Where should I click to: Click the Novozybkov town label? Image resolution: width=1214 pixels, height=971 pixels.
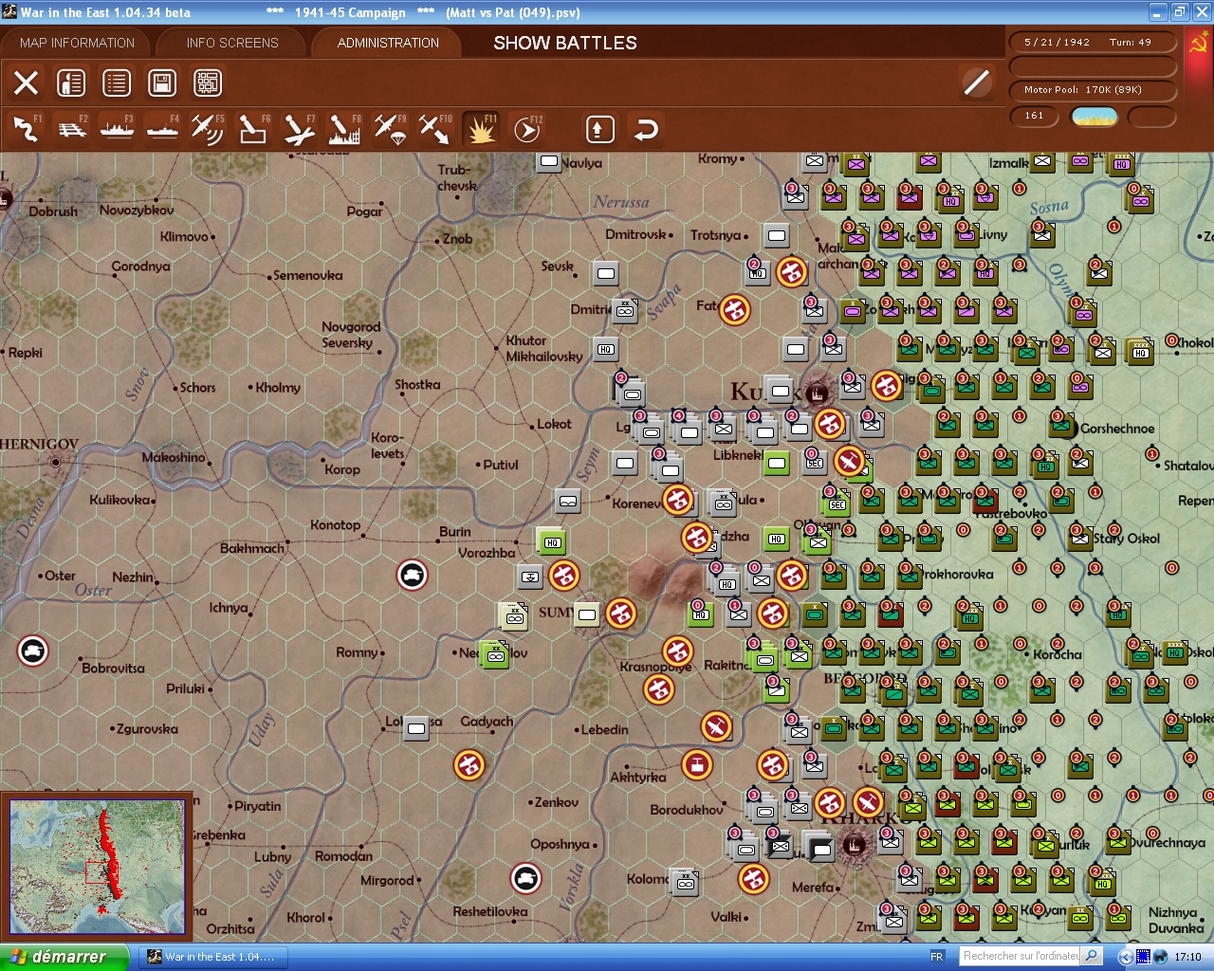coord(137,211)
